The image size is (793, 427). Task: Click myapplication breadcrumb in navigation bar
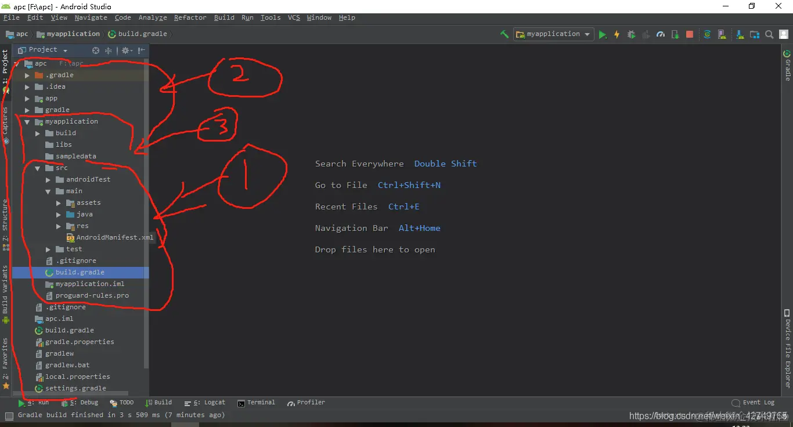click(68, 34)
